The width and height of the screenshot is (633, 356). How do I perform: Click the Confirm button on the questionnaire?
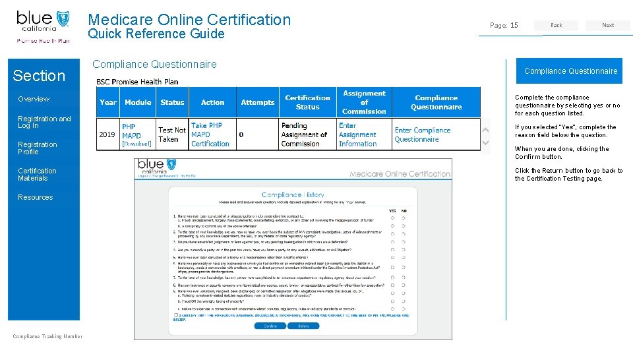(x=270, y=326)
